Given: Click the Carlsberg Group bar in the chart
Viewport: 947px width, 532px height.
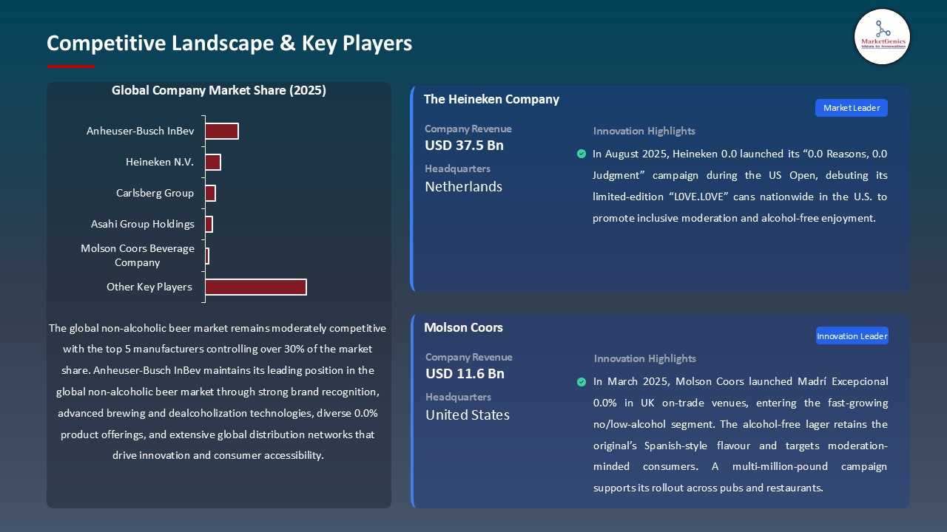Looking at the screenshot, I should pyautogui.click(x=209, y=193).
